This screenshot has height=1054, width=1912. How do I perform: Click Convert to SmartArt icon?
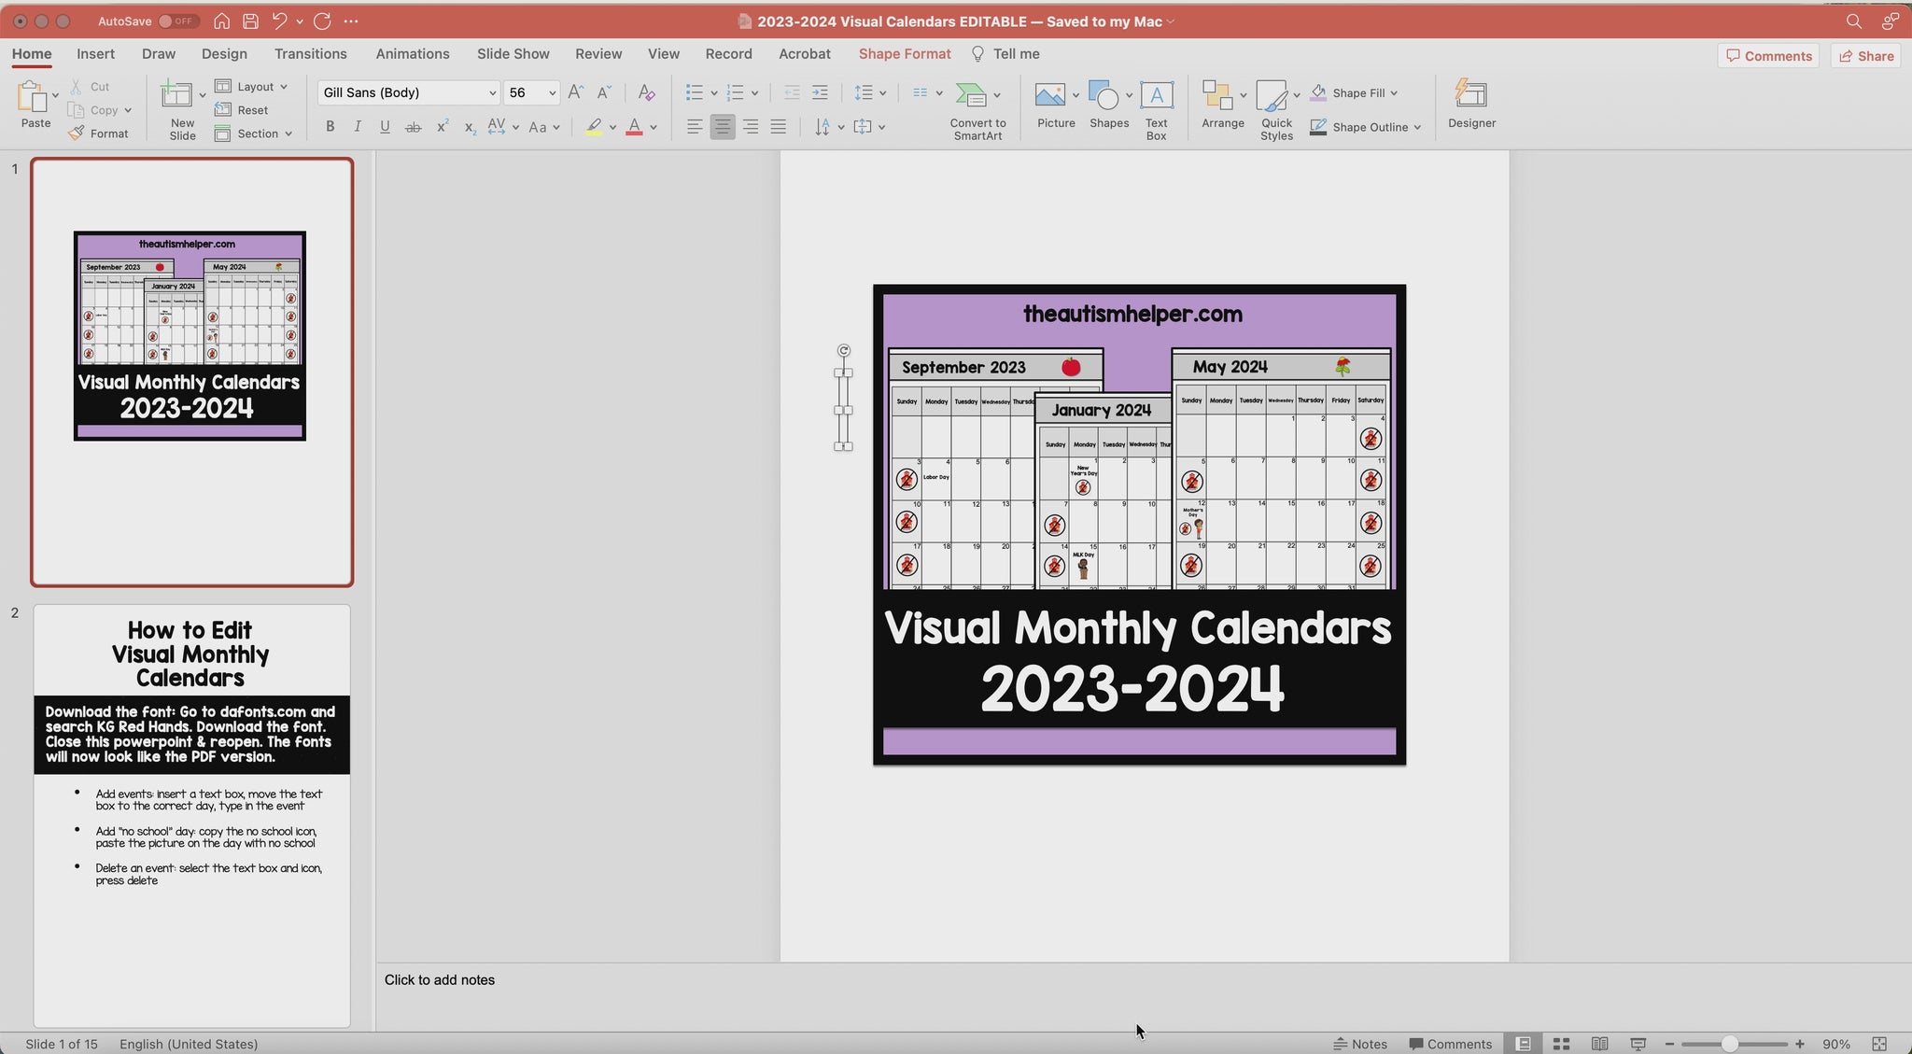coord(971,96)
